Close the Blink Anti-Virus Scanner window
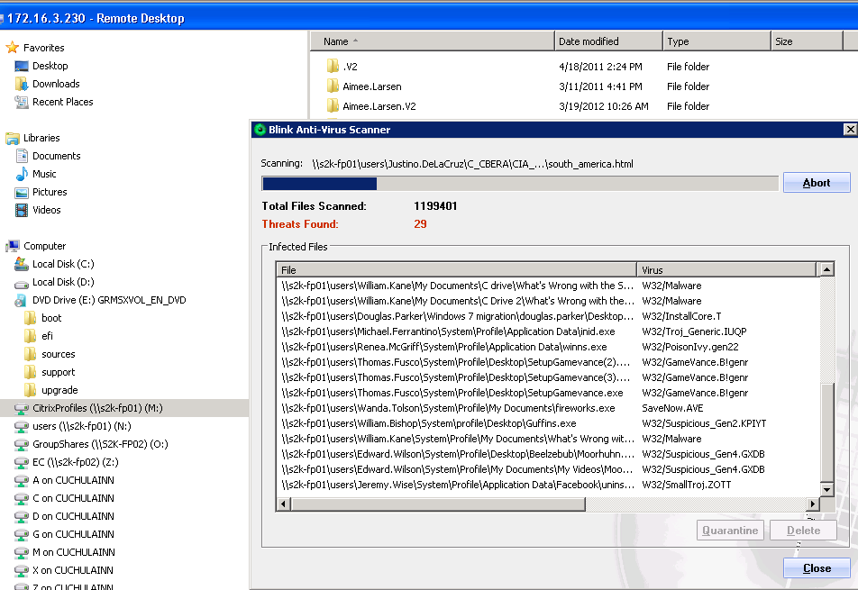Screen dimensions: 858x590 (x=850, y=130)
